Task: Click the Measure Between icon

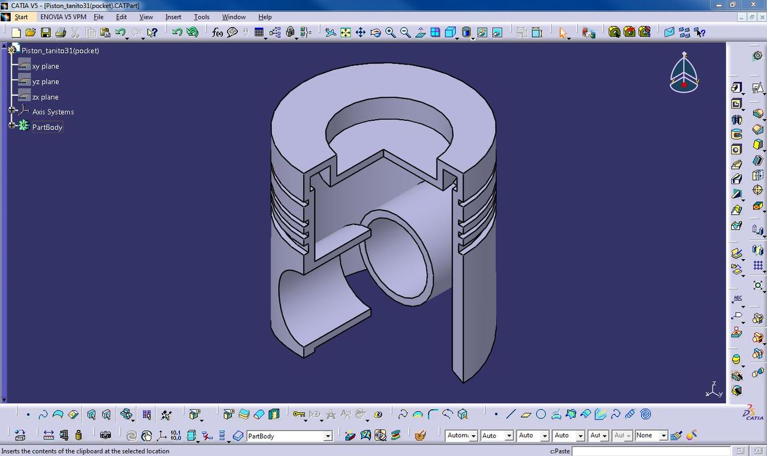Action: coord(49,435)
